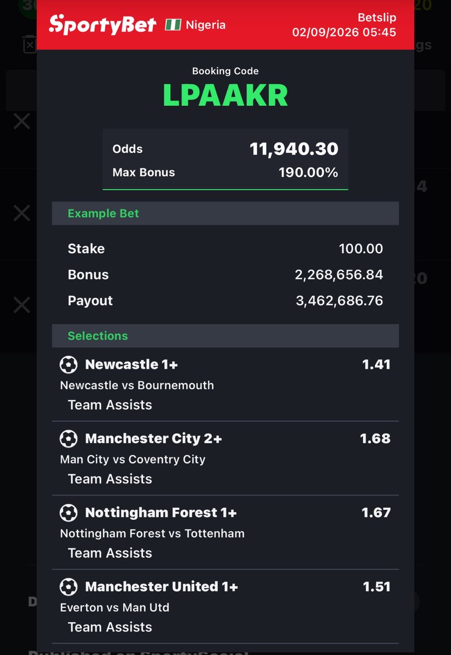Tap the Manchester United 1+ football icon
Viewport: 451px width, 655px height.
pyautogui.click(x=68, y=587)
